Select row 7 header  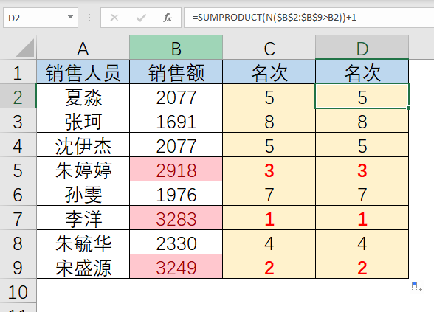point(18,218)
